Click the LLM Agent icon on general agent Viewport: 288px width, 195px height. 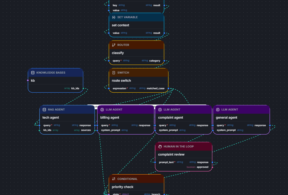pos(218,109)
